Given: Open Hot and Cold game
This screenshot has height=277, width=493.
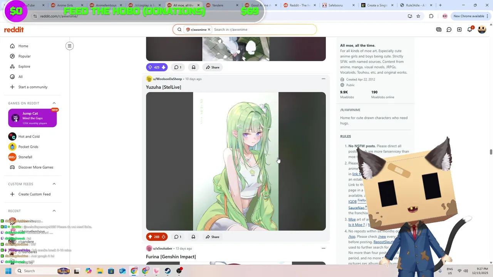Looking at the screenshot, I should click(x=29, y=137).
